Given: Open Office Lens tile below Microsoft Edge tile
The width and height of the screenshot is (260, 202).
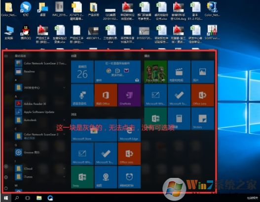Looking at the screenshot, I should pyautogui.click(x=129, y=154).
